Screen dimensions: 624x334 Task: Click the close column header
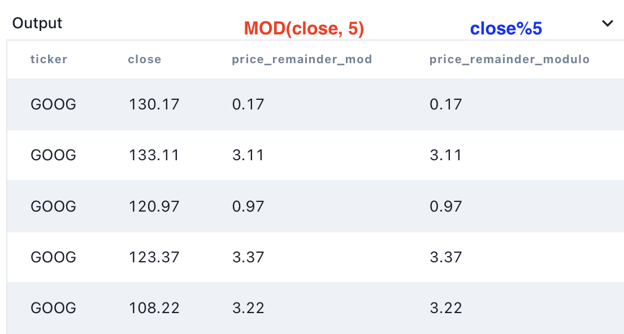pyautogui.click(x=144, y=59)
